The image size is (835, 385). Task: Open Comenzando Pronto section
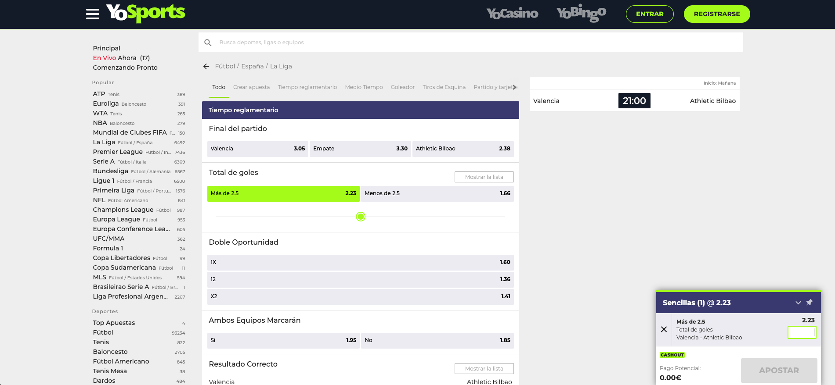coord(125,68)
